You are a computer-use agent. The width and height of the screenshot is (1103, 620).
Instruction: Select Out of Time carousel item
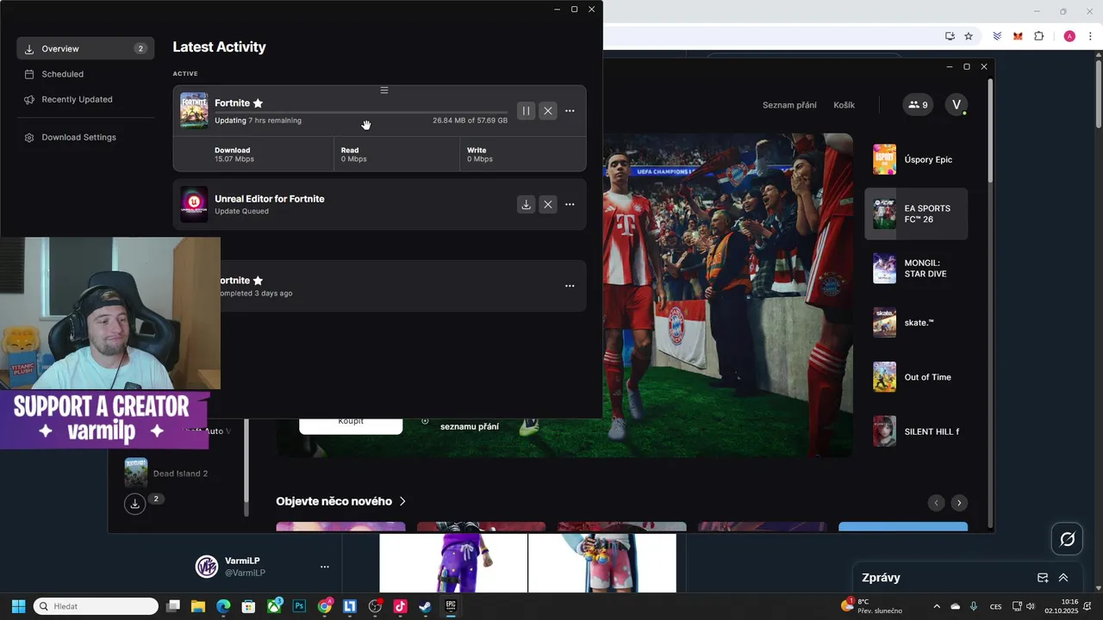916,377
